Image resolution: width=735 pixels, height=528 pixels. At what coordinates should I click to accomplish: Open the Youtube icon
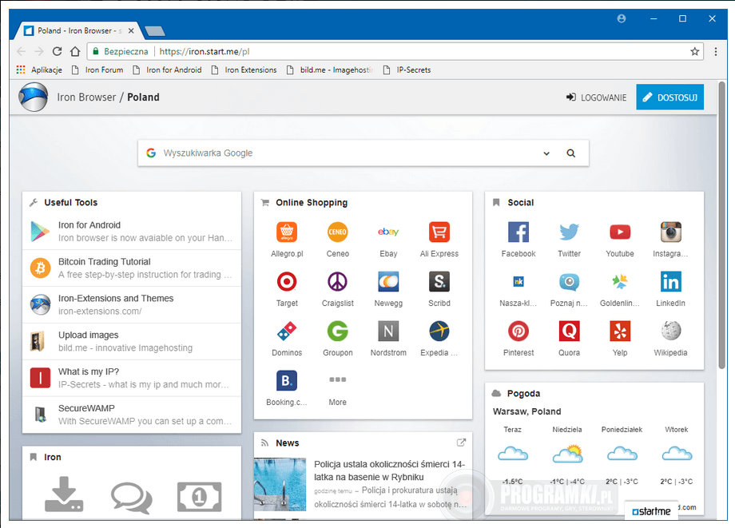click(x=620, y=232)
